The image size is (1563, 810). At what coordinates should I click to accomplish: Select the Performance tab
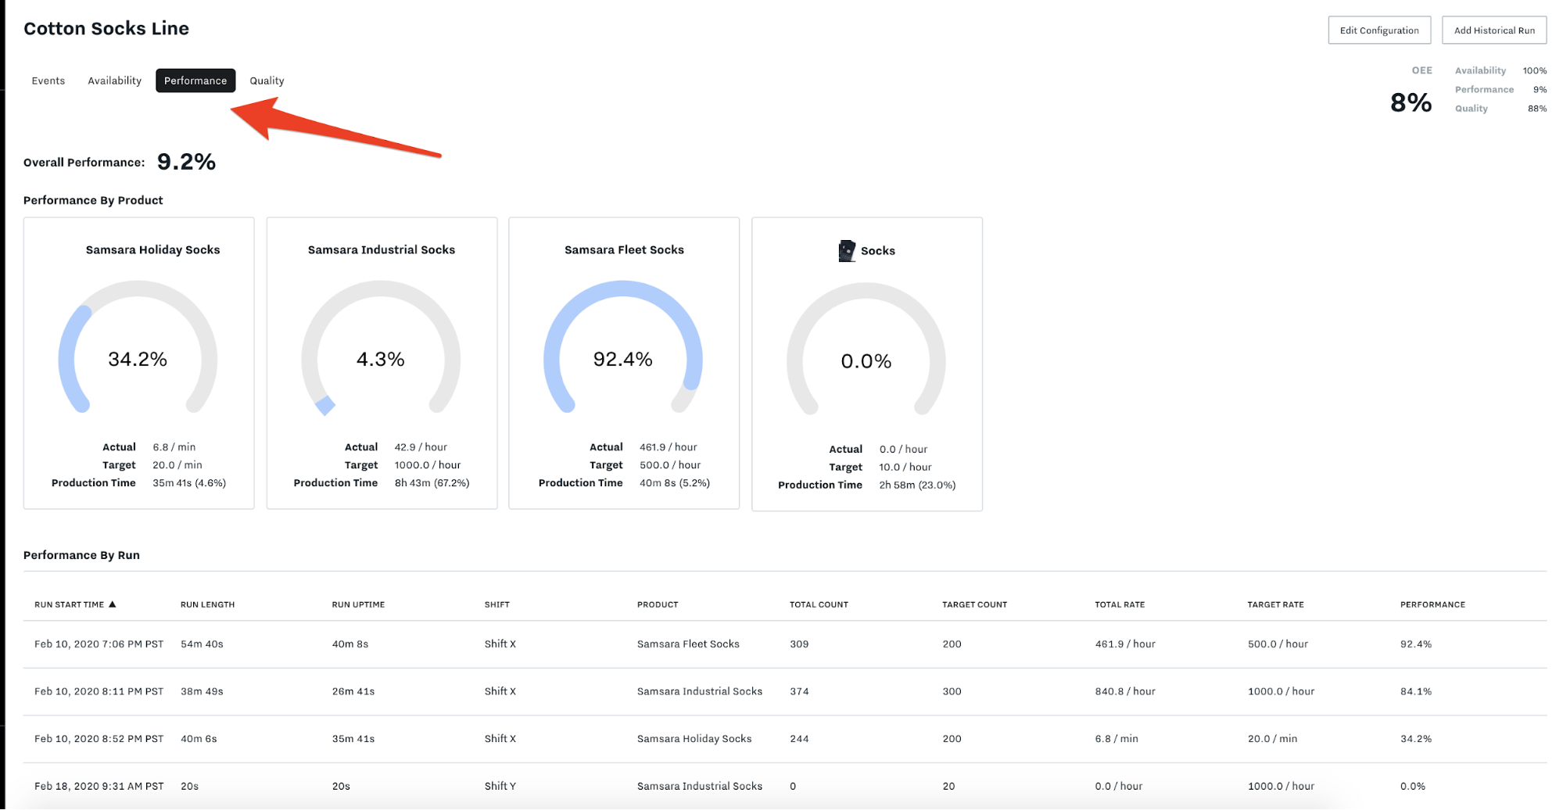tap(195, 81)
